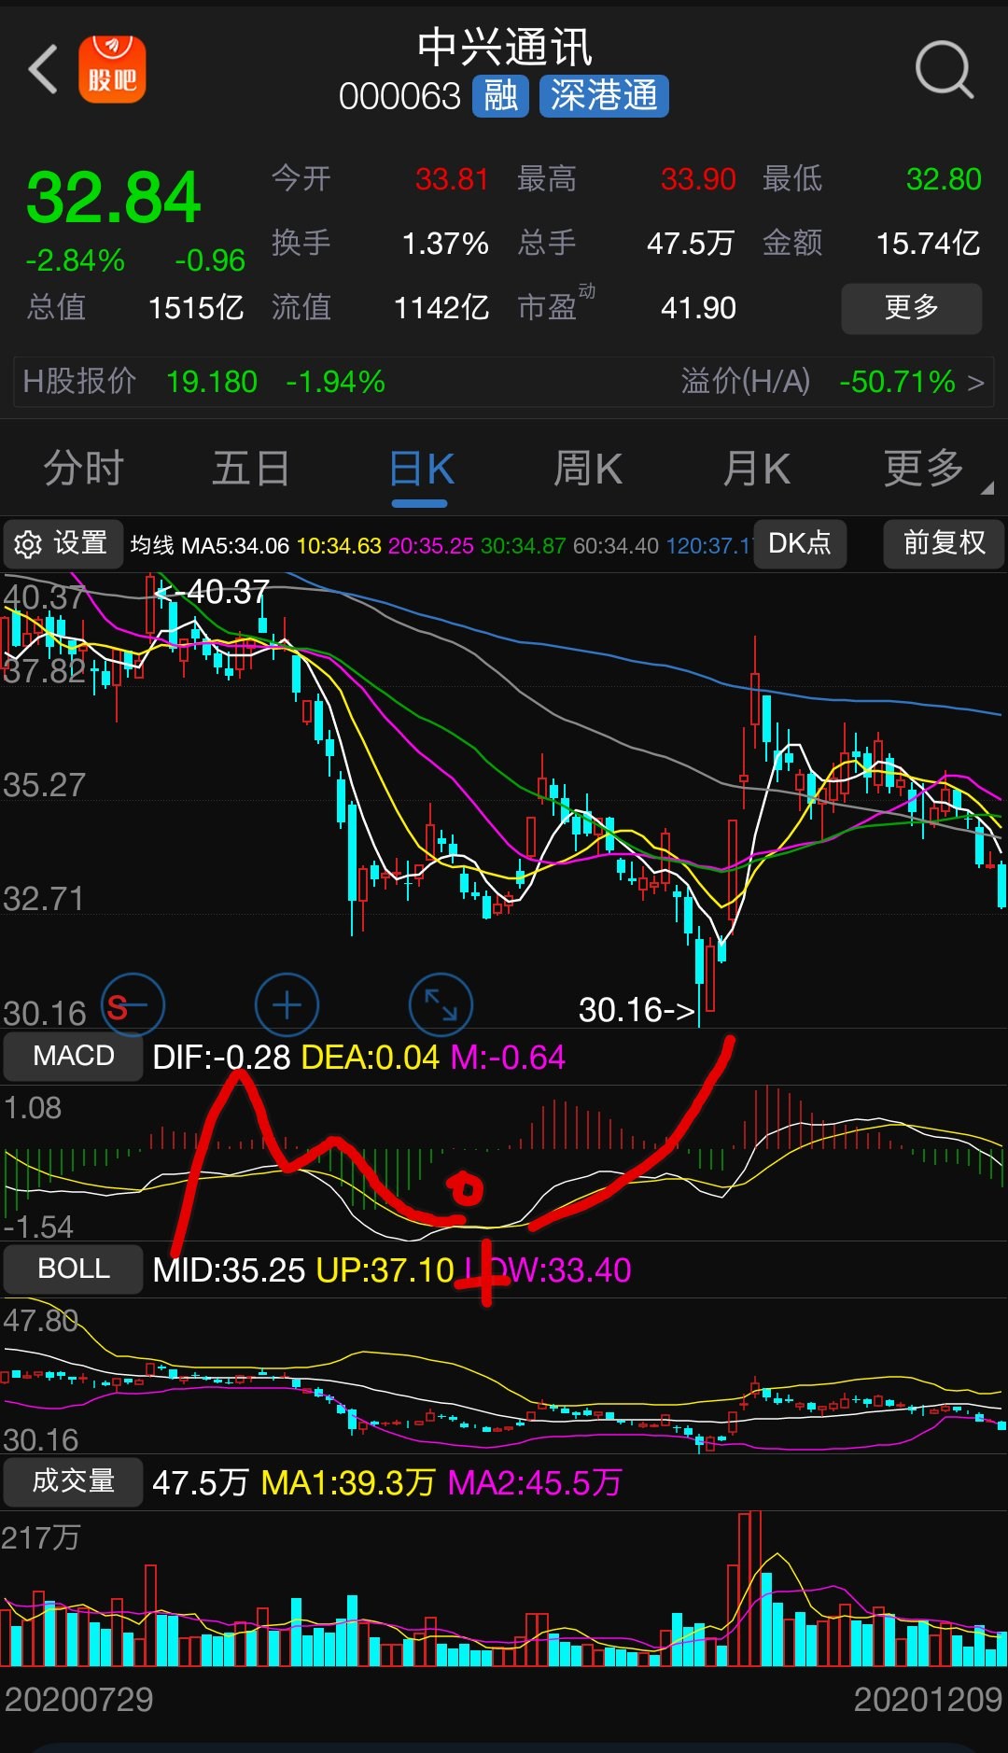Viewport: 1008px width, 1753px height.
Task: Open H/A premium detail arrow
Action: tap(975, 383)
